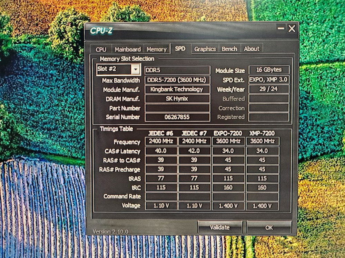The image size is (345, 258).
Task: Switch to the Bench tab
Action: (x=229, y=49)
